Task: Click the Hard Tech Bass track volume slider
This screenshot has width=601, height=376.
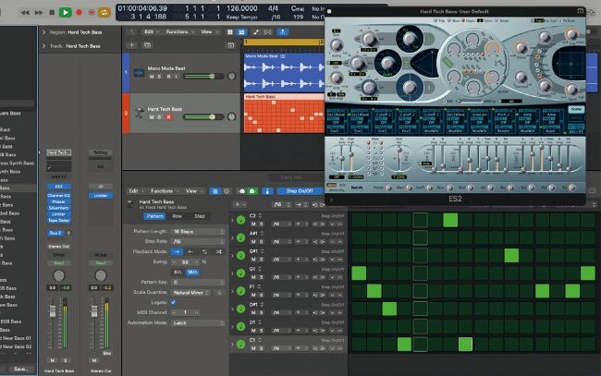Action: tap(203, 116)
